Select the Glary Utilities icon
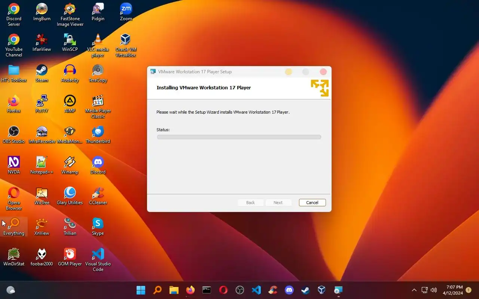Image resolution: width=479 pixels, height=299 pixels. tap(70, 196)
